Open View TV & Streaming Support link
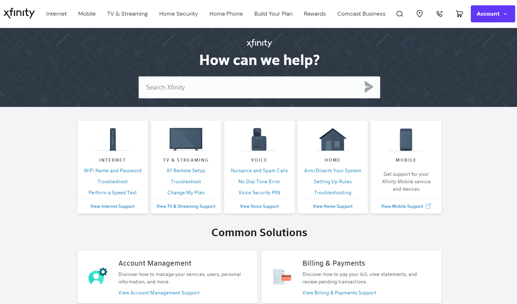Screen dimensions: 517x304 click(186, 206)
